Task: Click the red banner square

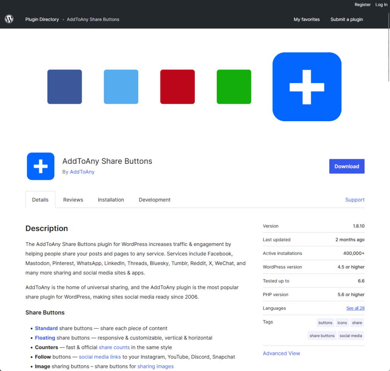Action: point(177,87)
